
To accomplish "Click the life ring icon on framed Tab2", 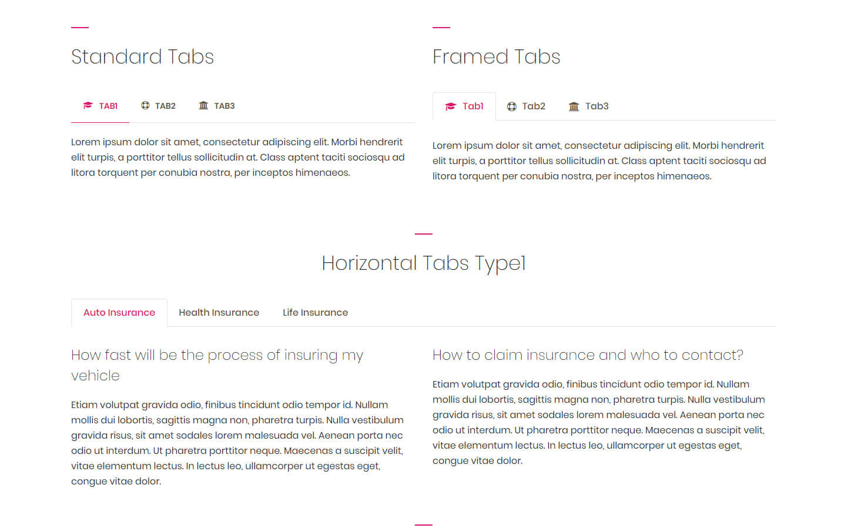I will (x=512, y=106).
